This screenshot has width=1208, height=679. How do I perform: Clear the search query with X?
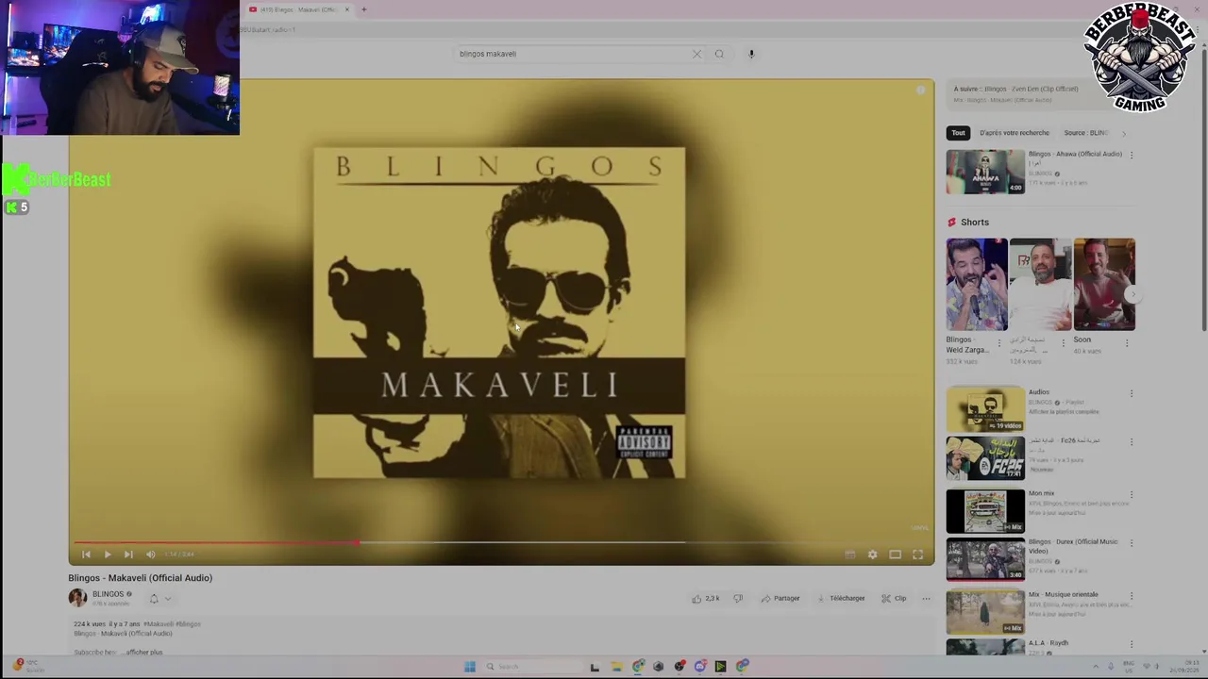pos(697,54)
